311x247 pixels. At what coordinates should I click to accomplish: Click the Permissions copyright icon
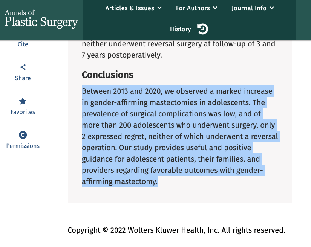click(23, 135)
